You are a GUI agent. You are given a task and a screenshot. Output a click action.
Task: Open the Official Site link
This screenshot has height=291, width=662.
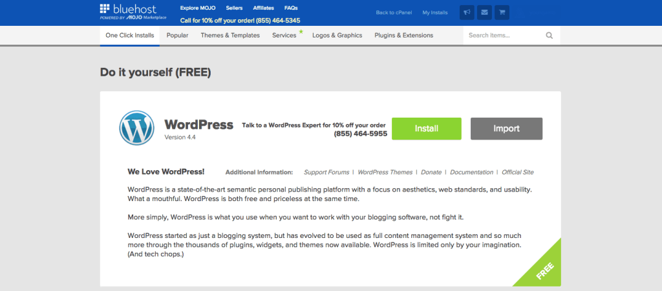click(x=518, y=172)
